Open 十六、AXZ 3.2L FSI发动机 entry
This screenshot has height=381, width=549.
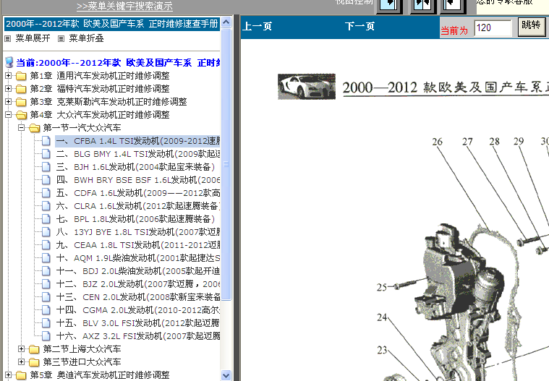(137, 336)
